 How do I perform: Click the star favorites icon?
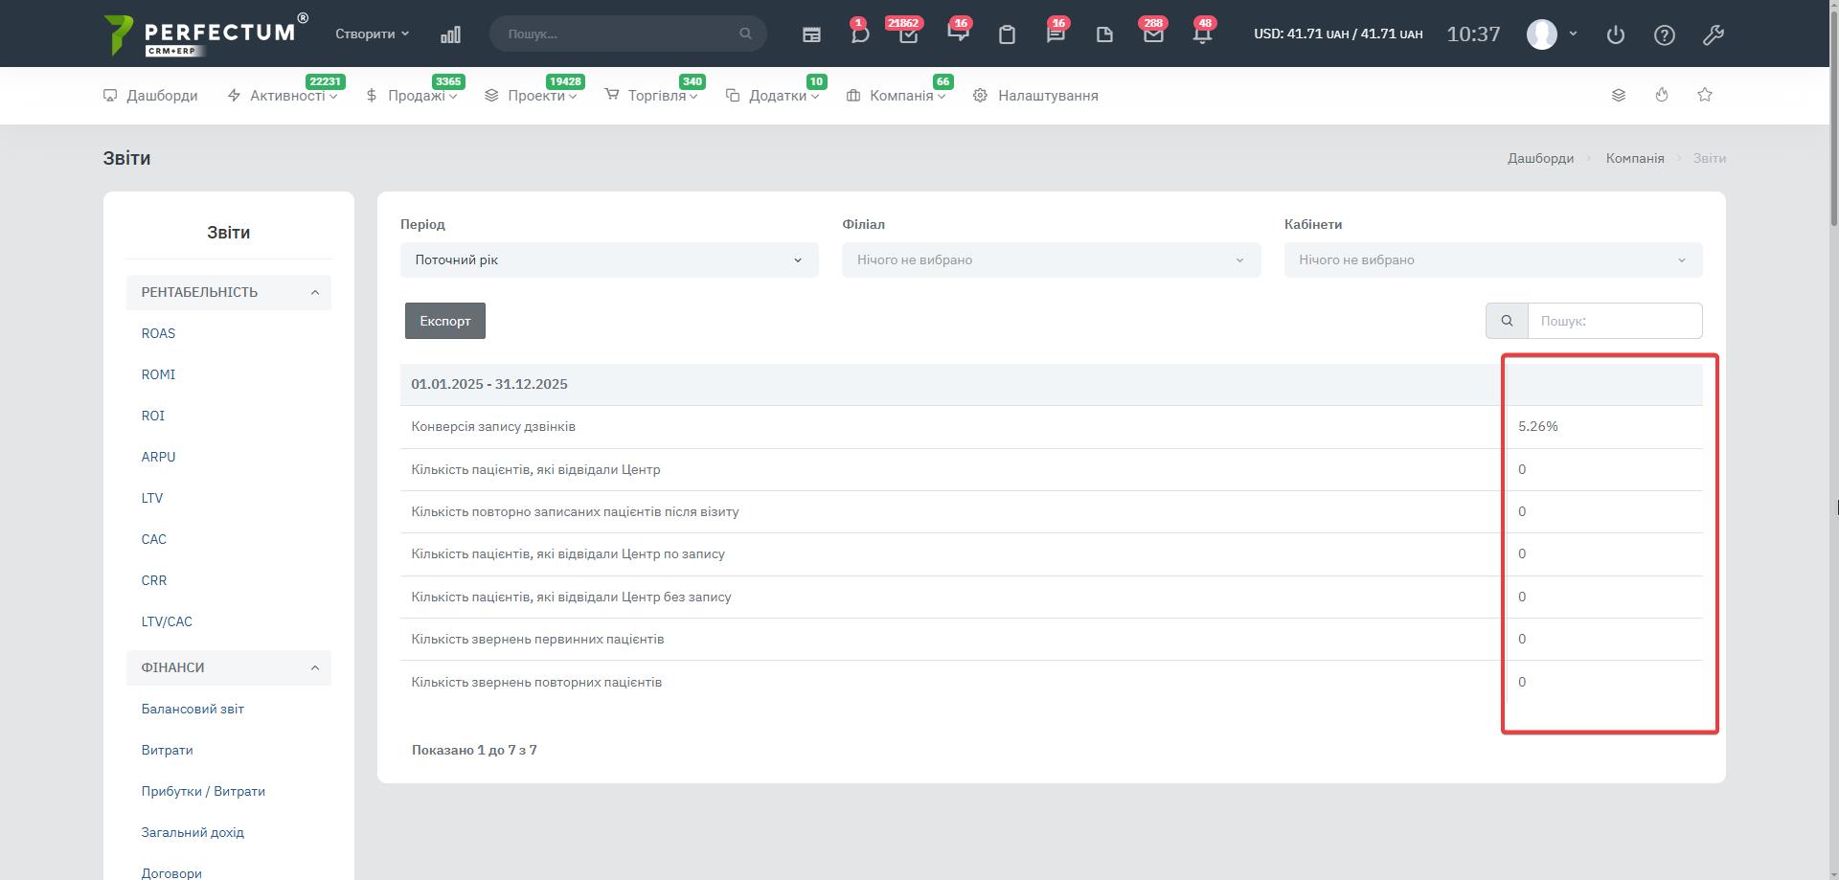pos(1705,95)
